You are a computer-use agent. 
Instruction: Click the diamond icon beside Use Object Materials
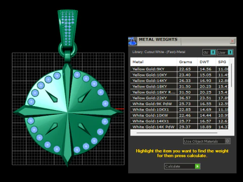pos(227,141)
